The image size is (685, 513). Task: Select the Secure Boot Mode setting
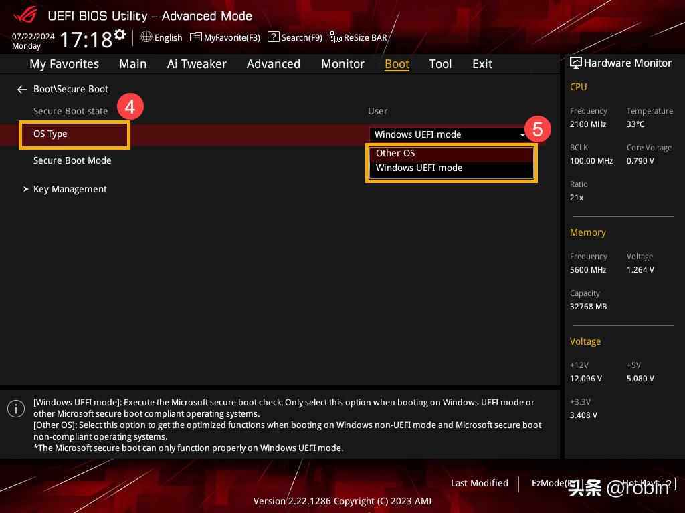pyautogui.click(x=72, y=160)
